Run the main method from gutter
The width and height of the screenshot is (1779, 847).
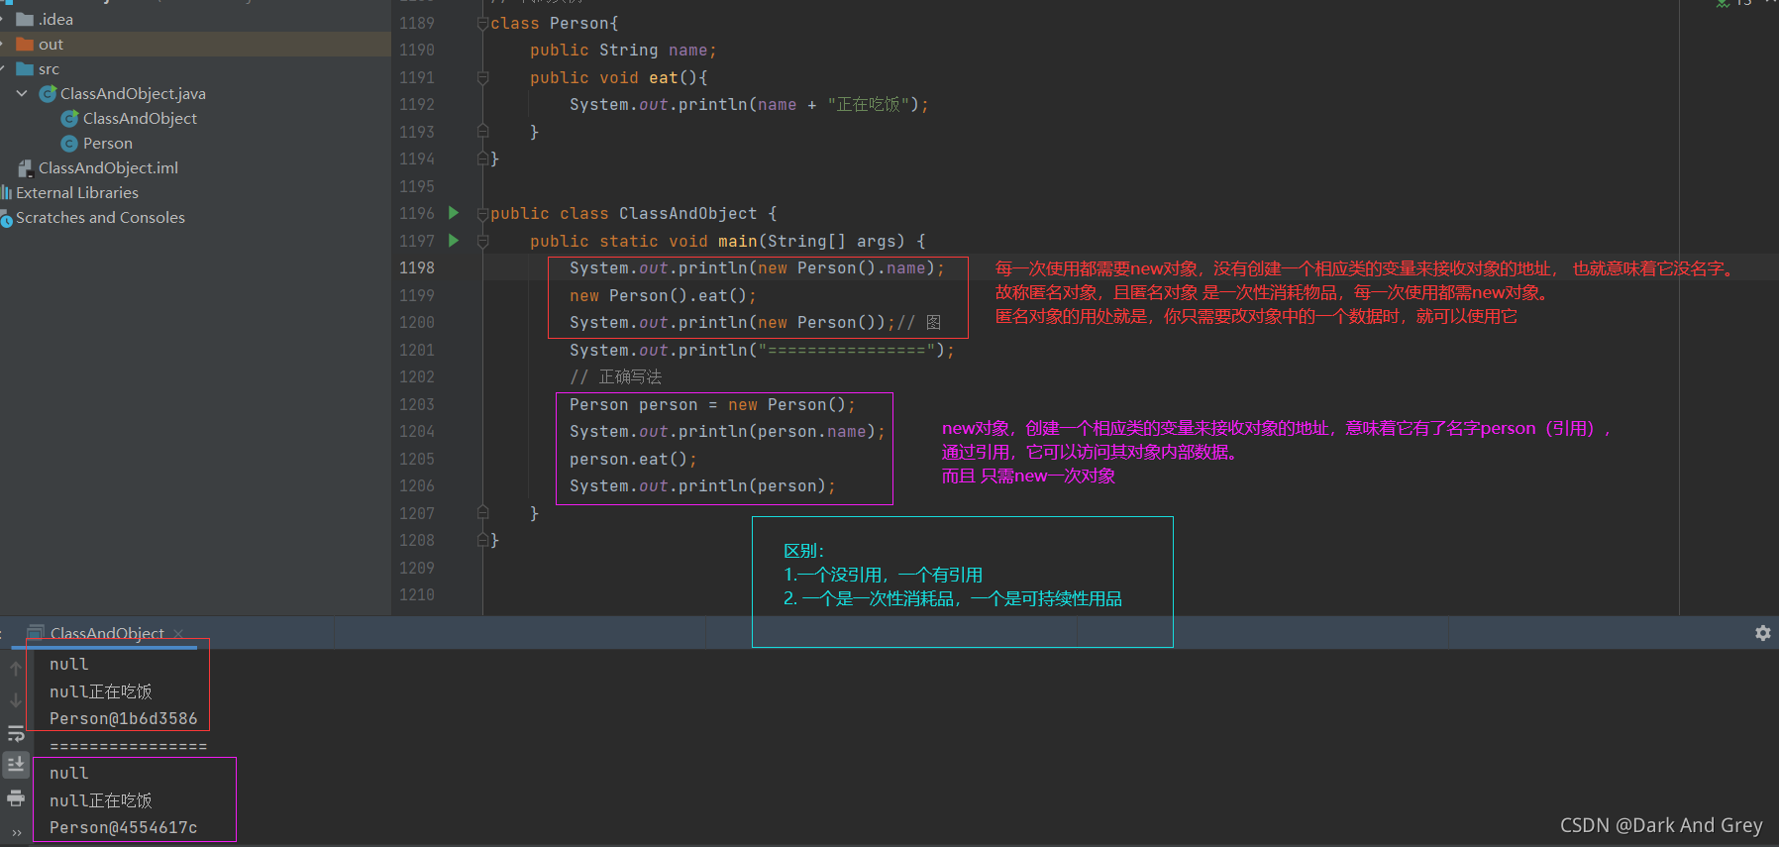(x=454, y=240)
